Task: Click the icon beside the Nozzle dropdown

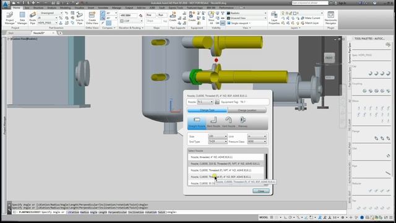Action: tap(217, 102)
